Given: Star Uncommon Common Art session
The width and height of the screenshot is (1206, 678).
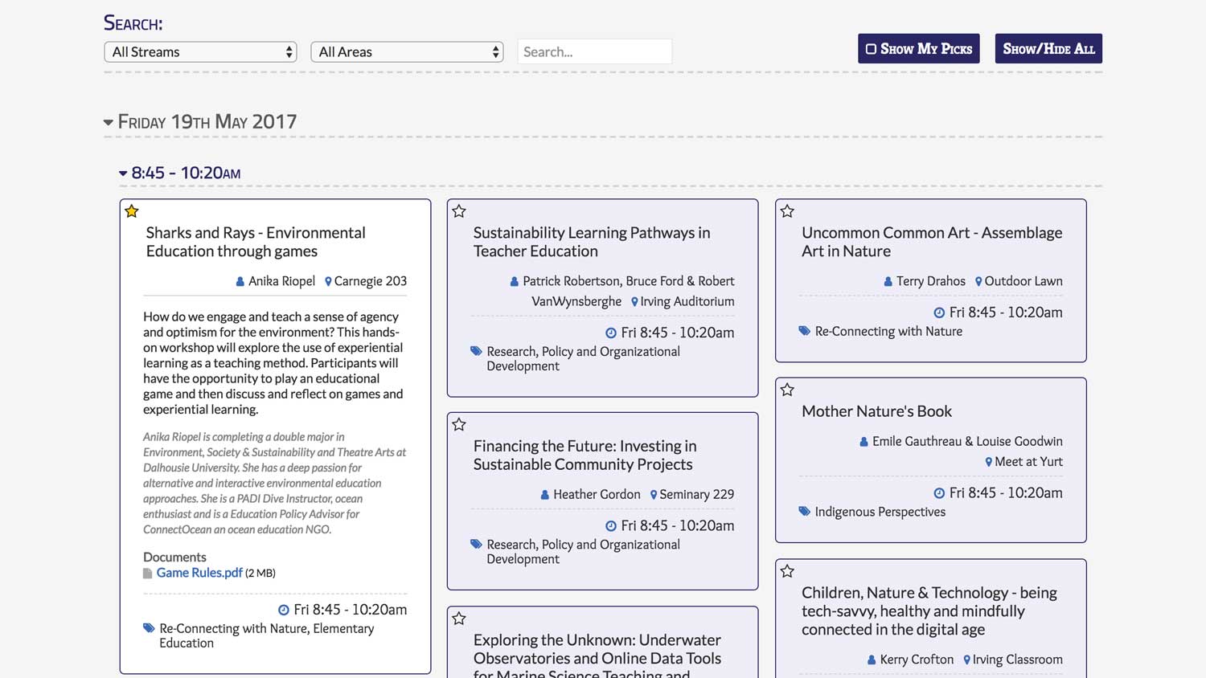Looking at the screenshot, I should click(x=787, y=211).
